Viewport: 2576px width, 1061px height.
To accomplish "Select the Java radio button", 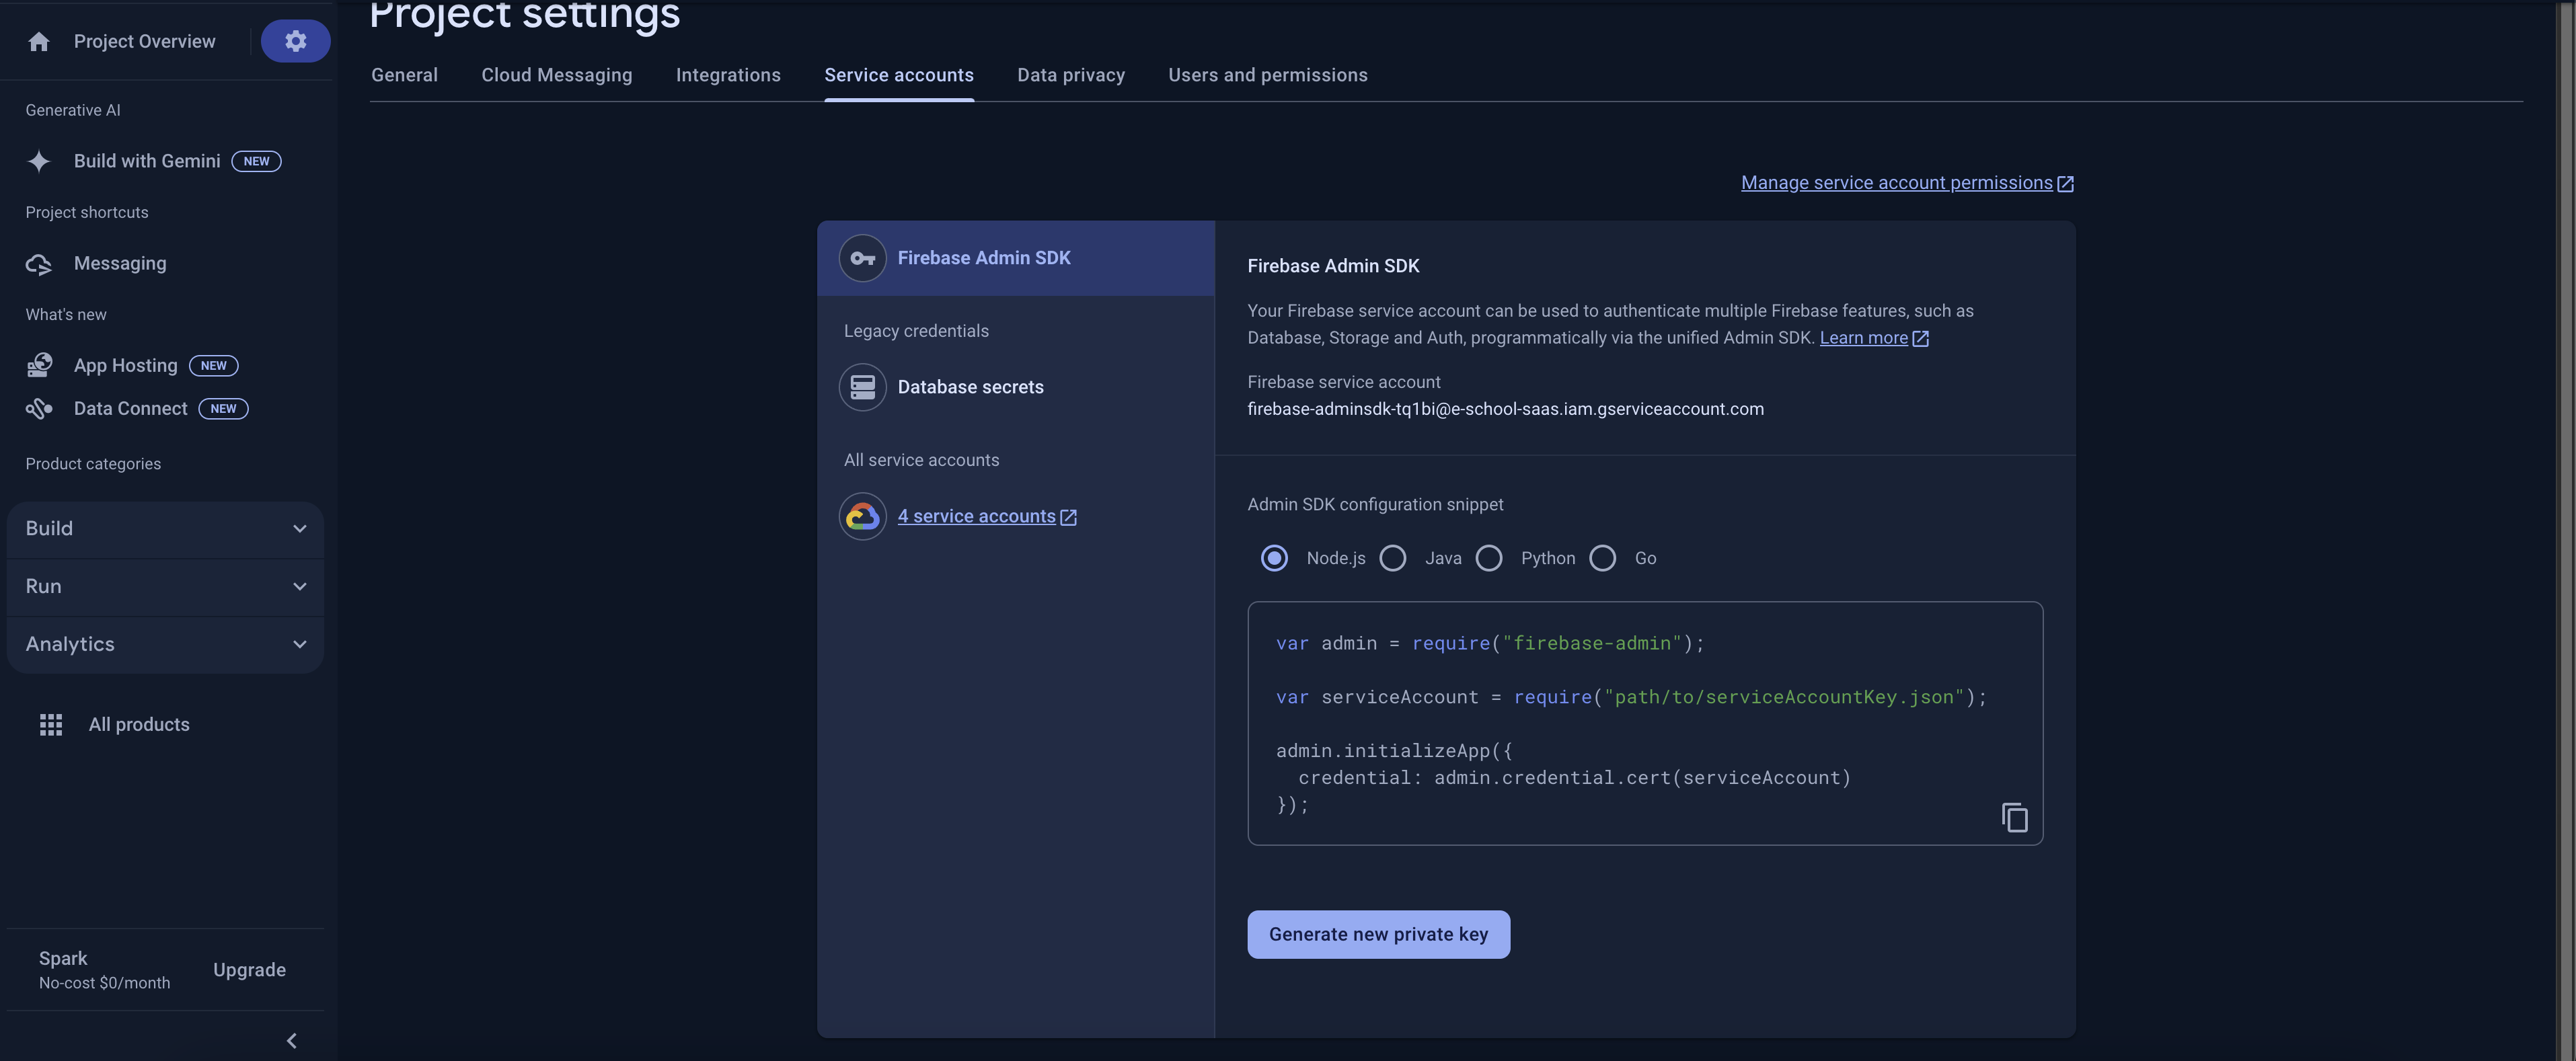I will pyautogui.click(x=1393, y=558).
